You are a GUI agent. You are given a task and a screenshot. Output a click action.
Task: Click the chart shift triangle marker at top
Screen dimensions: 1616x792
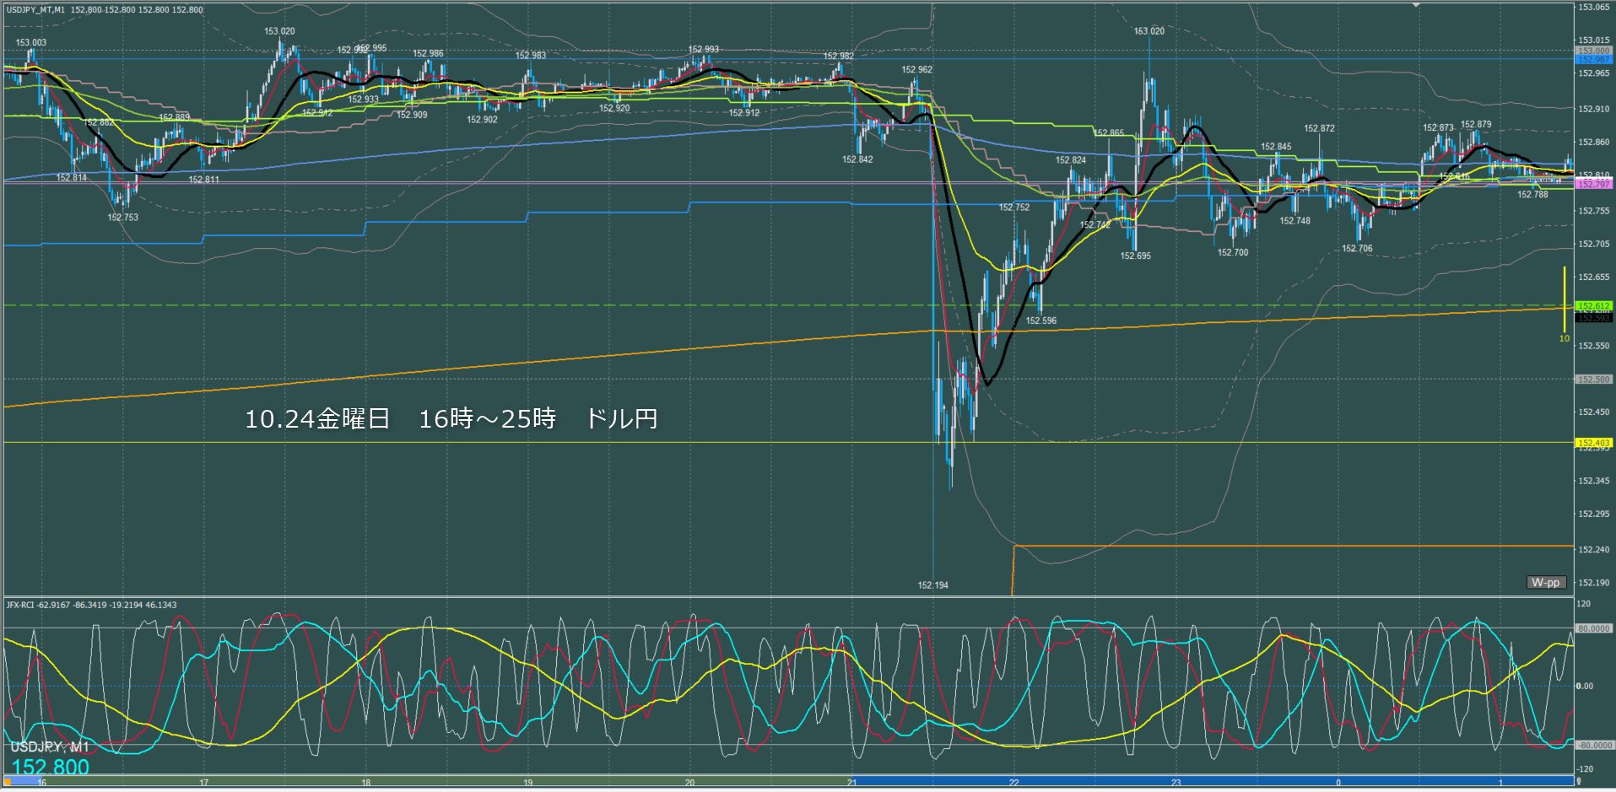point(1417,5)
